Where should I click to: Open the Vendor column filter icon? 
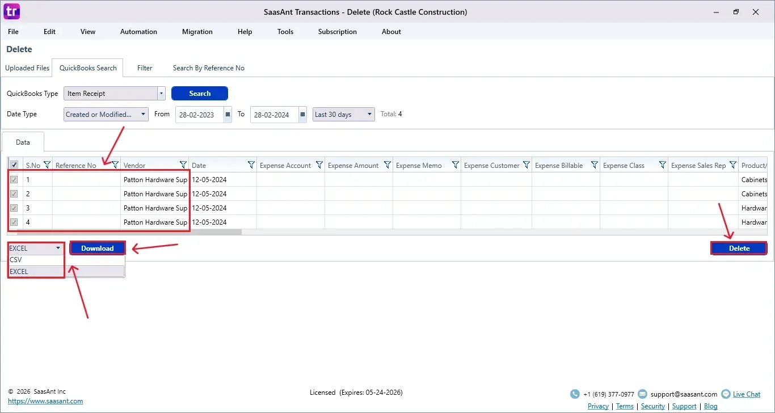(183, 165)
